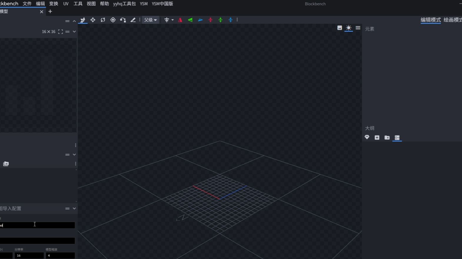462x259 pixels.
Task: Toggle outliner more-options view icon
Action: [397, 138]
